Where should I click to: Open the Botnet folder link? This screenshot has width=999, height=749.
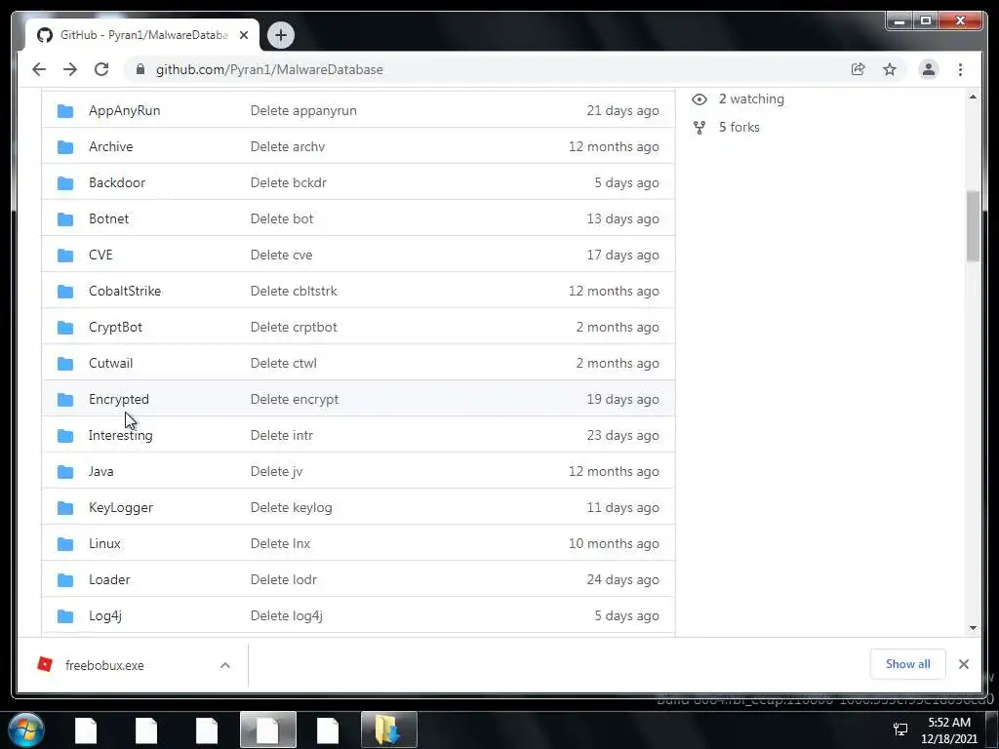(x=108, y=218)
